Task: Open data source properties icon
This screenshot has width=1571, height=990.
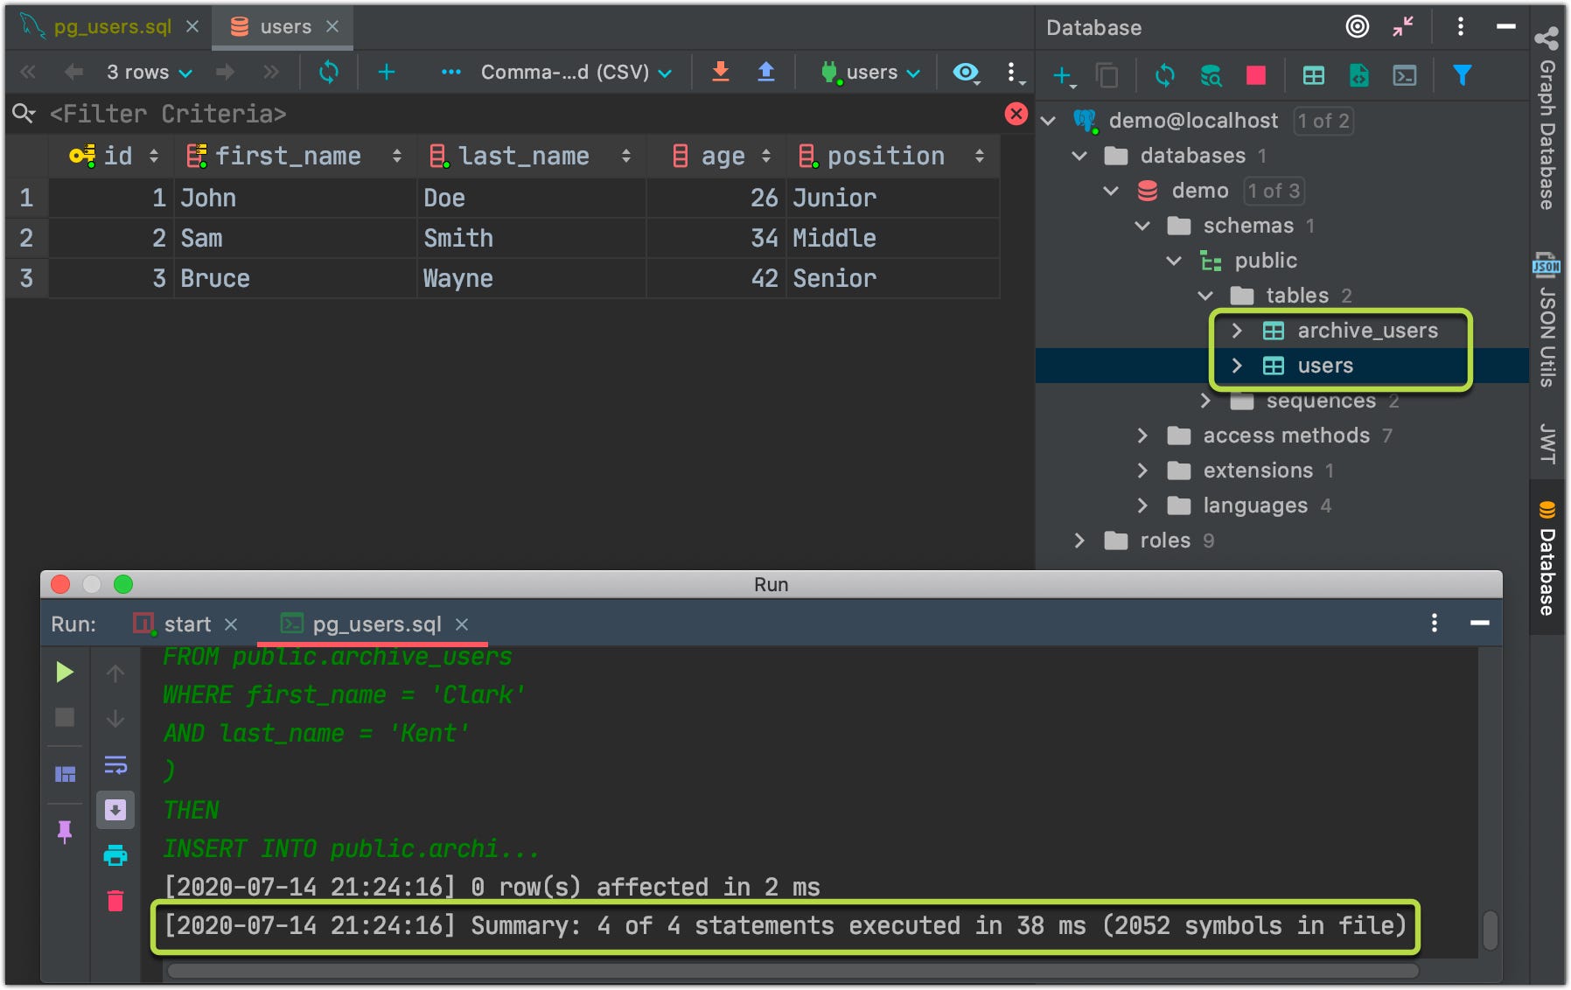Action: click(1211, 76)
